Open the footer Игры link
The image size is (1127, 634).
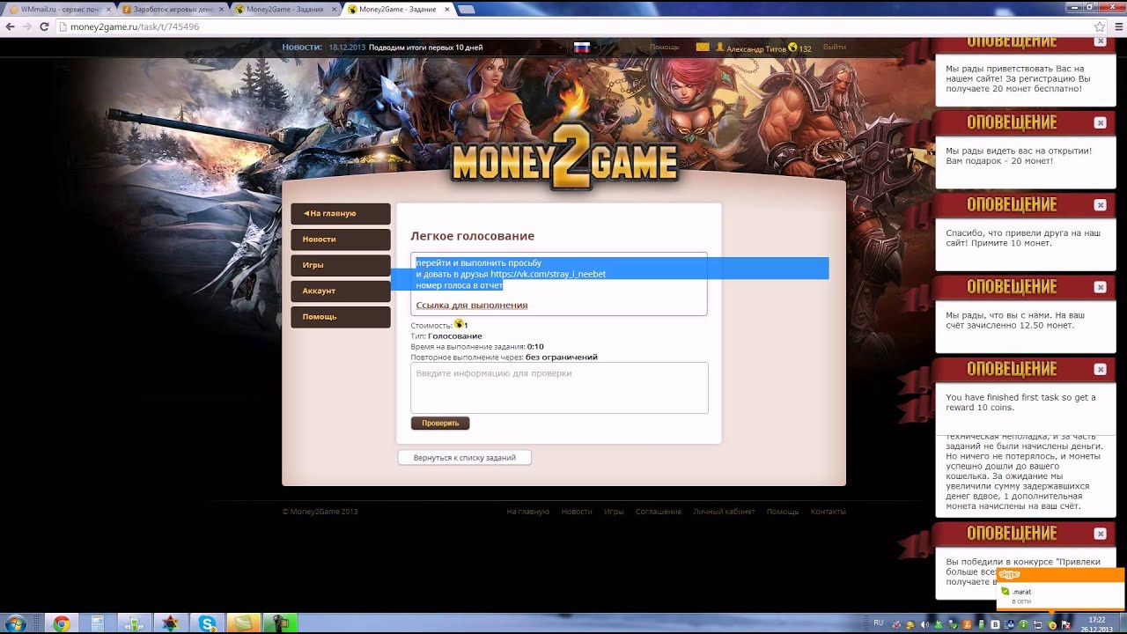click(x=614, y=512)
